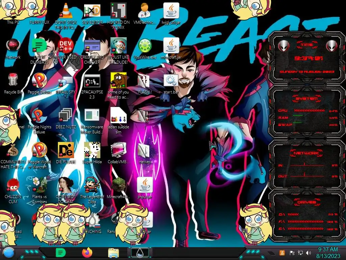Launch Peggle Nights Deluxe
Viewport: 346px width, 260px height.
click(x=39, y=115)
